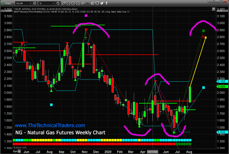The image size is (229, 154).
Task: Click the TheTechnicalTraders.com website link
Action: pos(50,125)
